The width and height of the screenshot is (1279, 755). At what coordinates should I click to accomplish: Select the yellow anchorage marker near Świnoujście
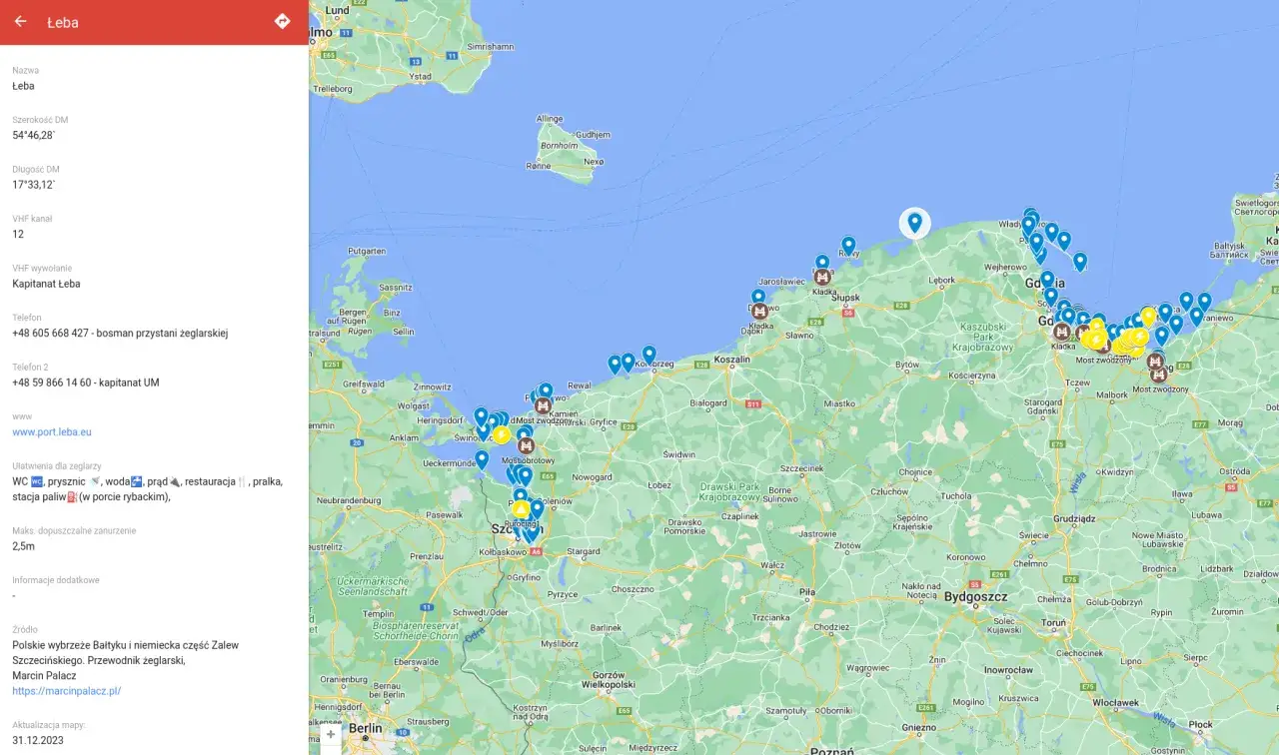502,432
